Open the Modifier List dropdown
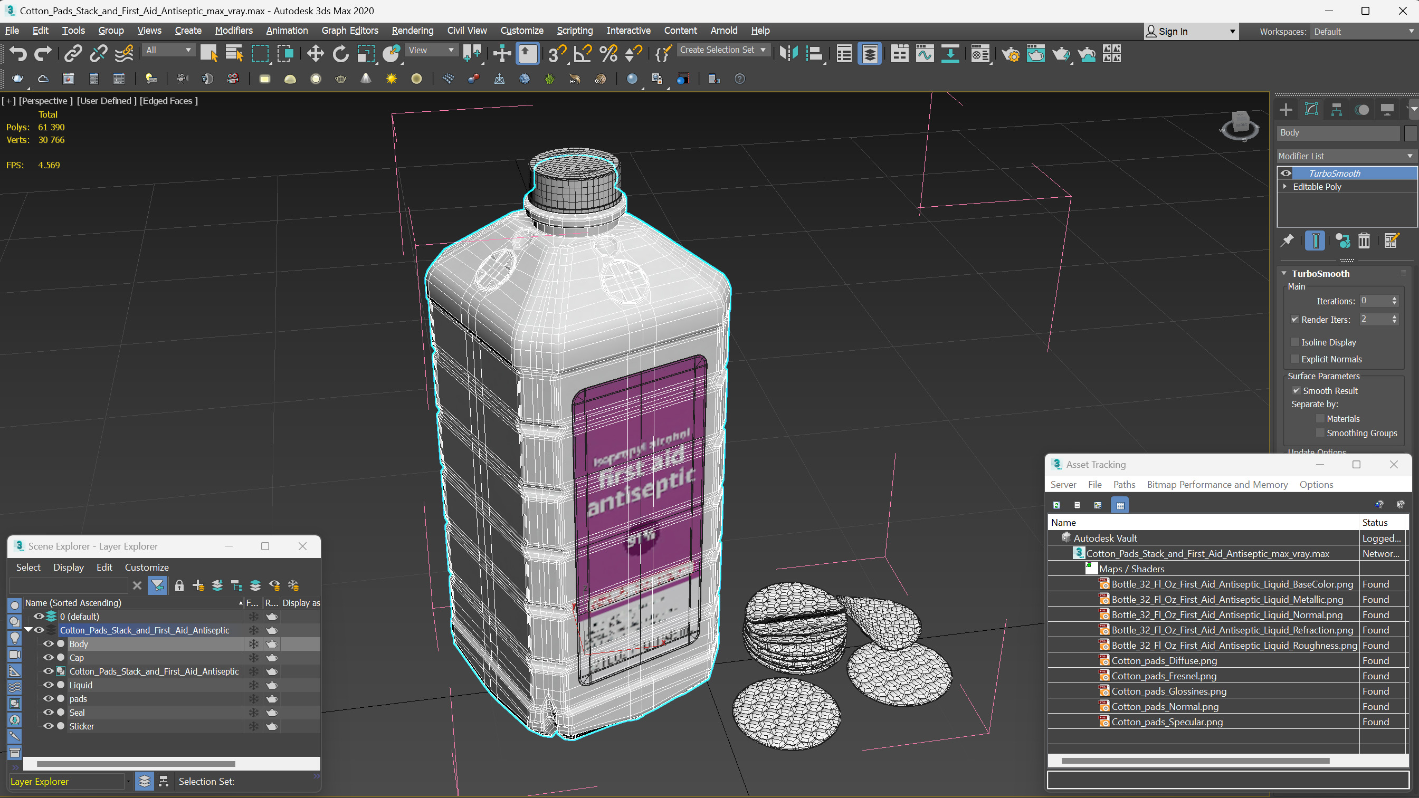1419x798 pixels. [x=1346, y=156]
